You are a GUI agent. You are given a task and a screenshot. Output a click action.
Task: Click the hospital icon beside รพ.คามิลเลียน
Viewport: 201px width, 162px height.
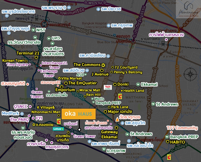tap(108, 56)
